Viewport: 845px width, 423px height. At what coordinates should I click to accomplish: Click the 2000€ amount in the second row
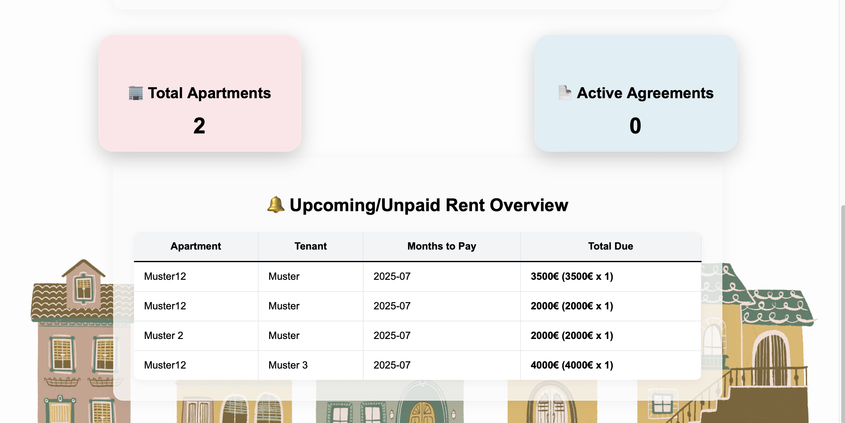click(572, 306)
